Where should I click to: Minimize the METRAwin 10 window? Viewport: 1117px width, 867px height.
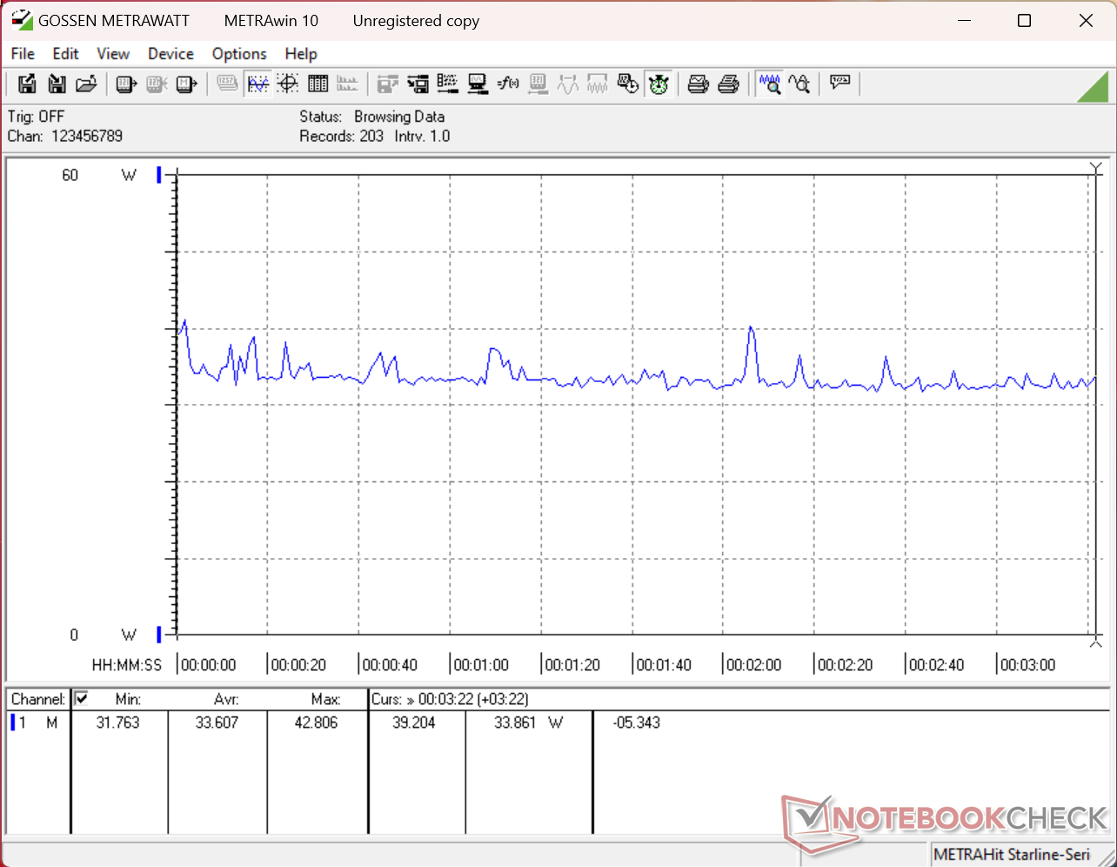pyautogui.click(x=962, y=20)
